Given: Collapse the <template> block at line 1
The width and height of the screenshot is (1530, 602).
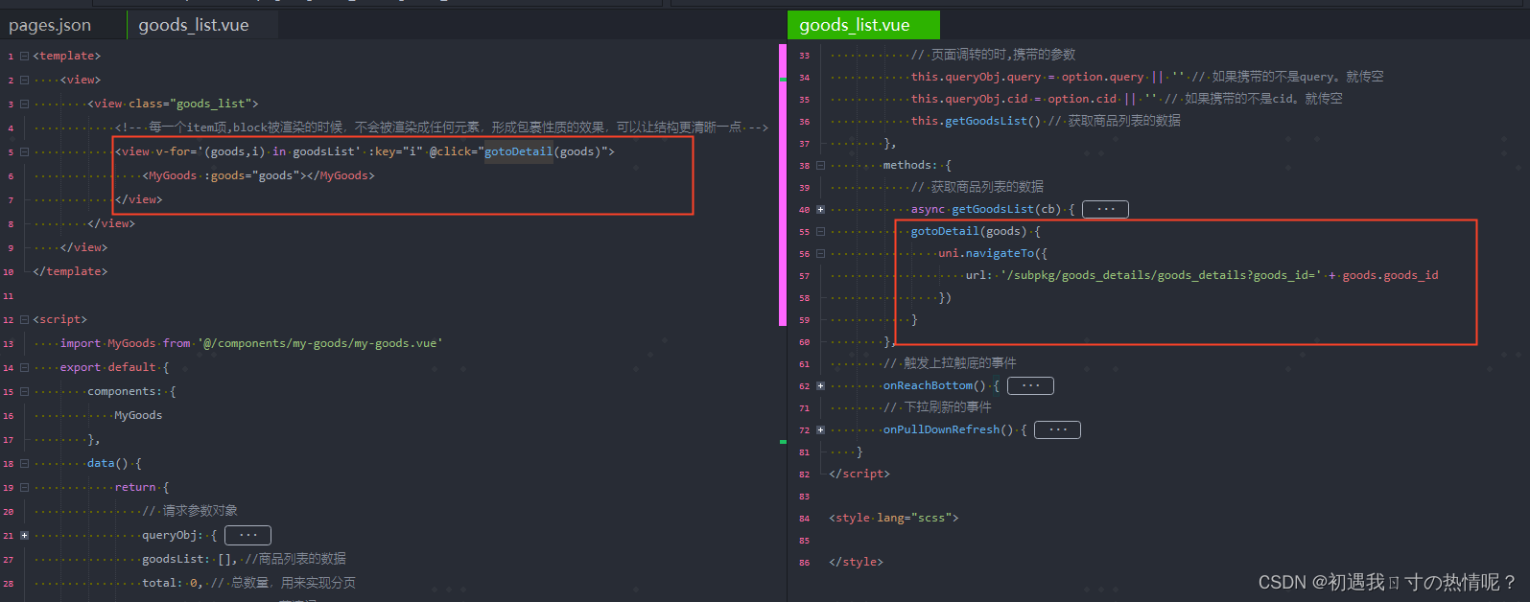Looking at the screenshot, I should 24,57.
